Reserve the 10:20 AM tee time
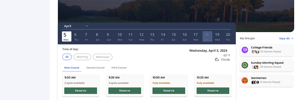 point(213,91)
